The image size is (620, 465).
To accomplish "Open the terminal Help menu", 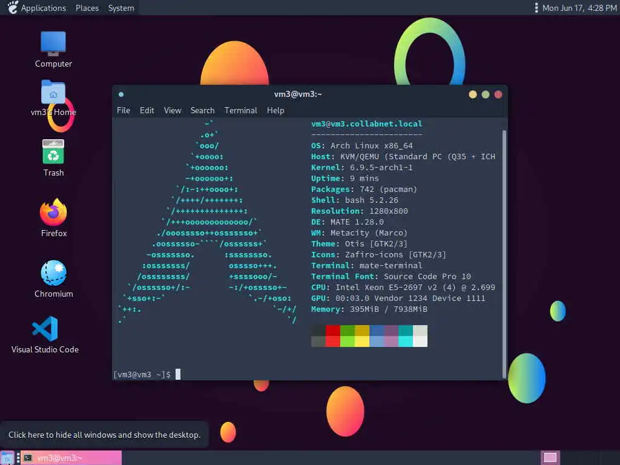I will tap(275, 110).
